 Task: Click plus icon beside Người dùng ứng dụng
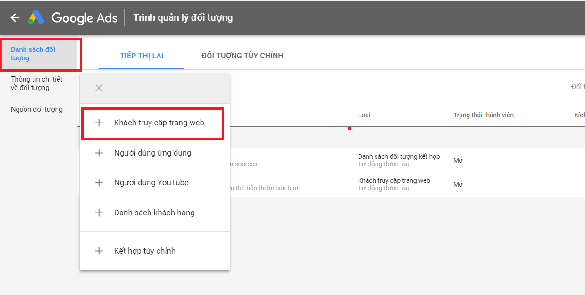click(99, 153)
